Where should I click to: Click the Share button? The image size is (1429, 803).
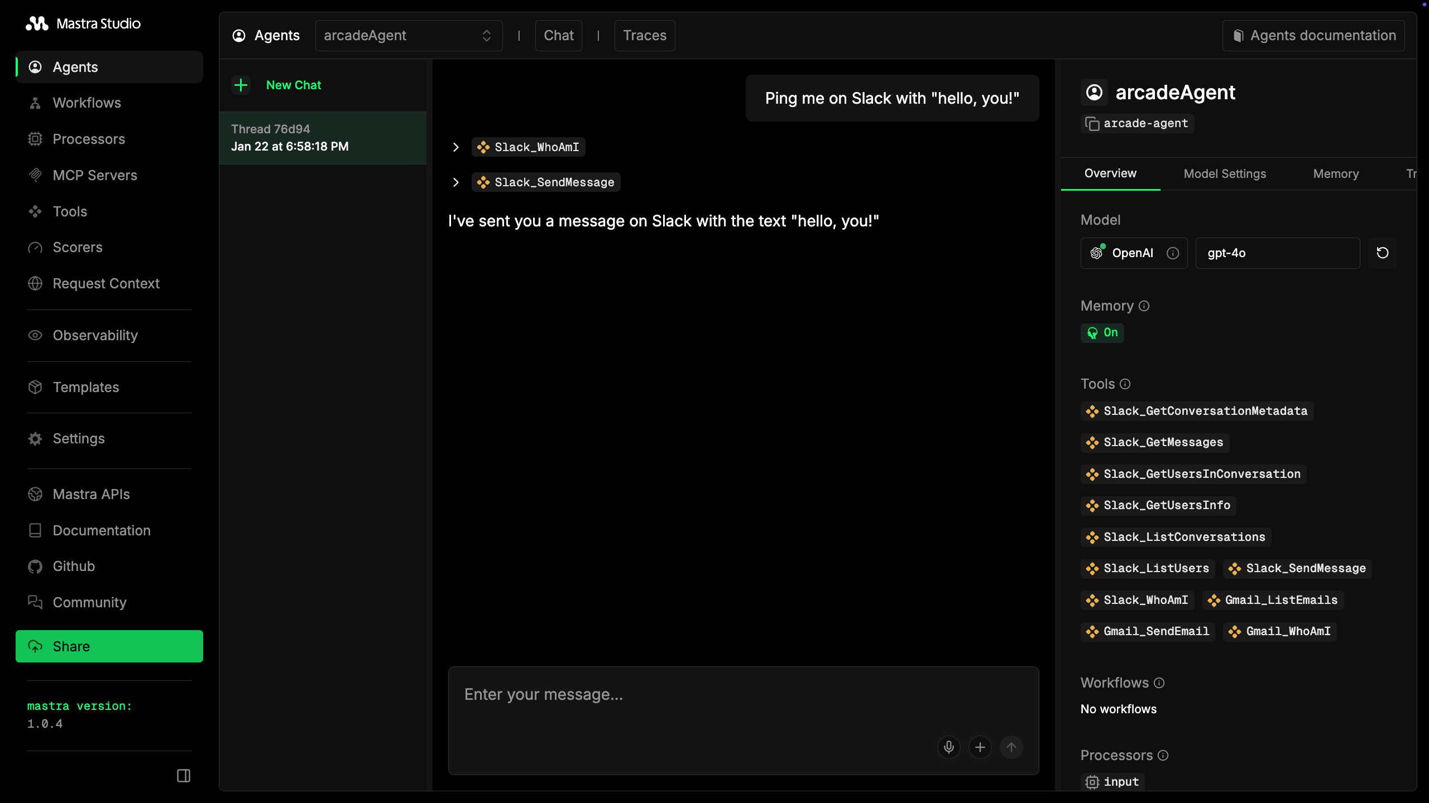tap(109, 646)
